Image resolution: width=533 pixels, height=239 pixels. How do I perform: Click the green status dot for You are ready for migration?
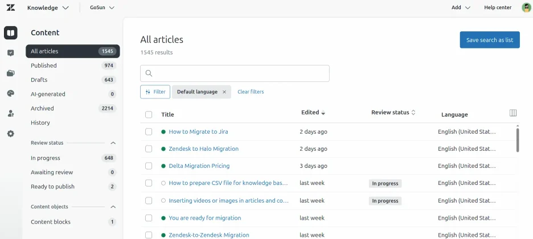(163, 218)
